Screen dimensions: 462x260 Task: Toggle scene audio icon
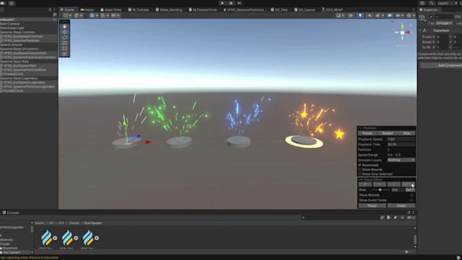coord(370,16)
